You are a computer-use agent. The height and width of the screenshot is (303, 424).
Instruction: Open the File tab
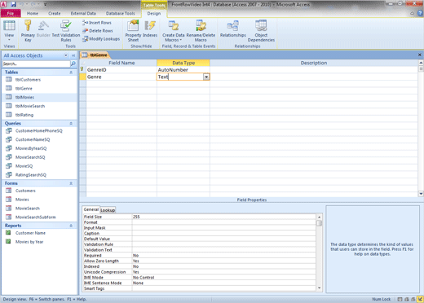(x=11, y=13)
